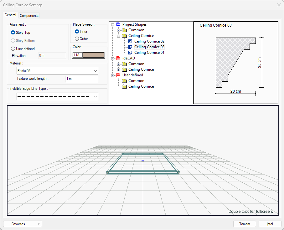This screenshot has width=284, height=230.
Task: Open the Material dropdown showing Pastel05
Action: click(x=57, y=71)
